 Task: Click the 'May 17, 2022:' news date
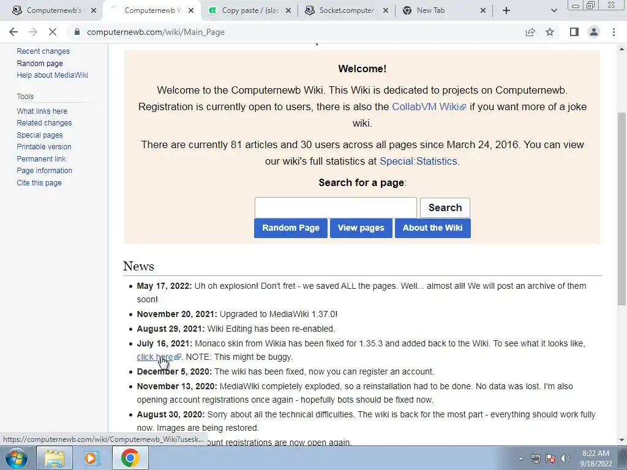pos(164,286)
